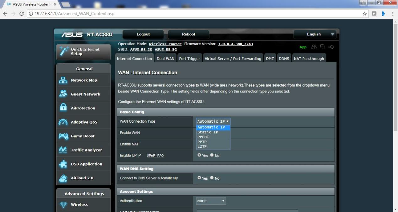Click the ASUS_88_5G SSID link
Viewport: 398px width, 212px height.
tap(166, 50)
